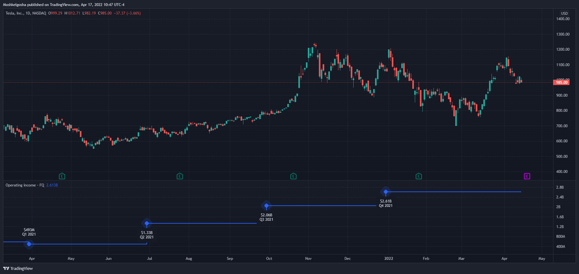
Task: Click the open value O999.29
Action: point(55,13)
